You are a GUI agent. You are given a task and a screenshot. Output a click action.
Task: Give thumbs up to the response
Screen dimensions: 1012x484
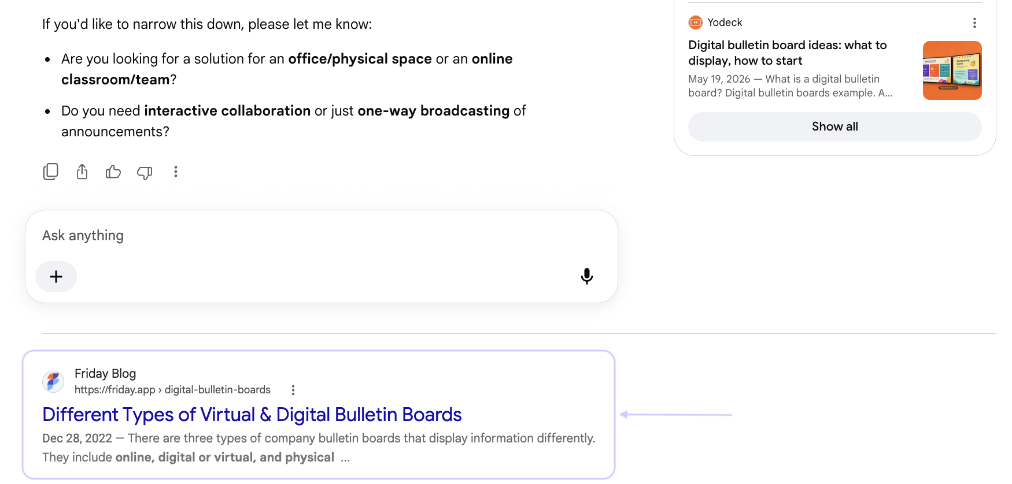click(x=113, y=172)
